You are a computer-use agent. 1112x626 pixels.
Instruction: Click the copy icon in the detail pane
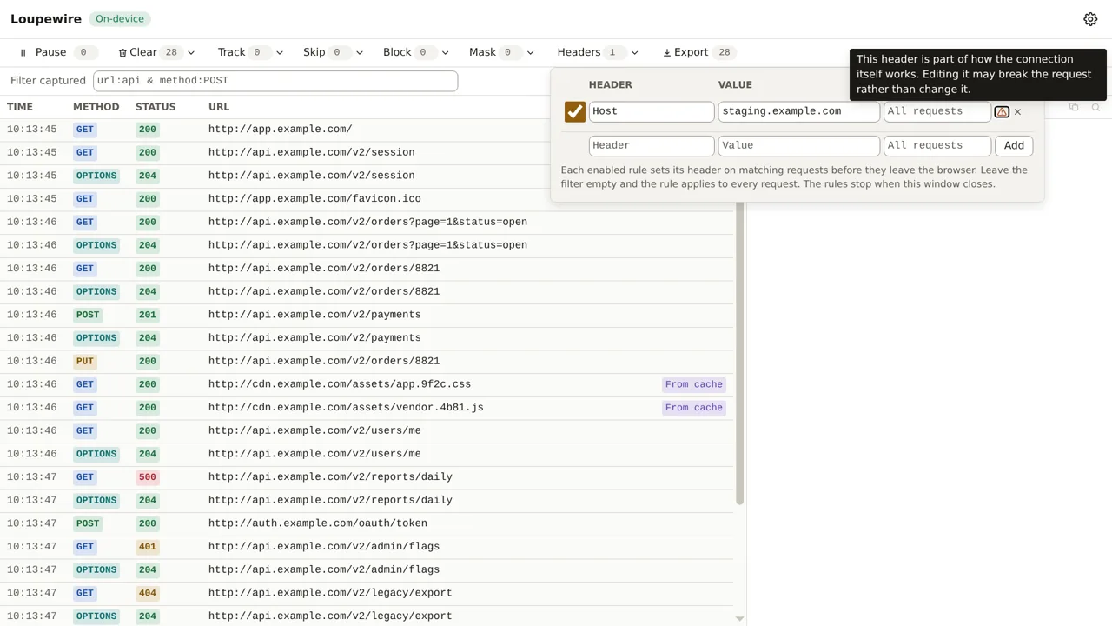(x=1074, y=107)
